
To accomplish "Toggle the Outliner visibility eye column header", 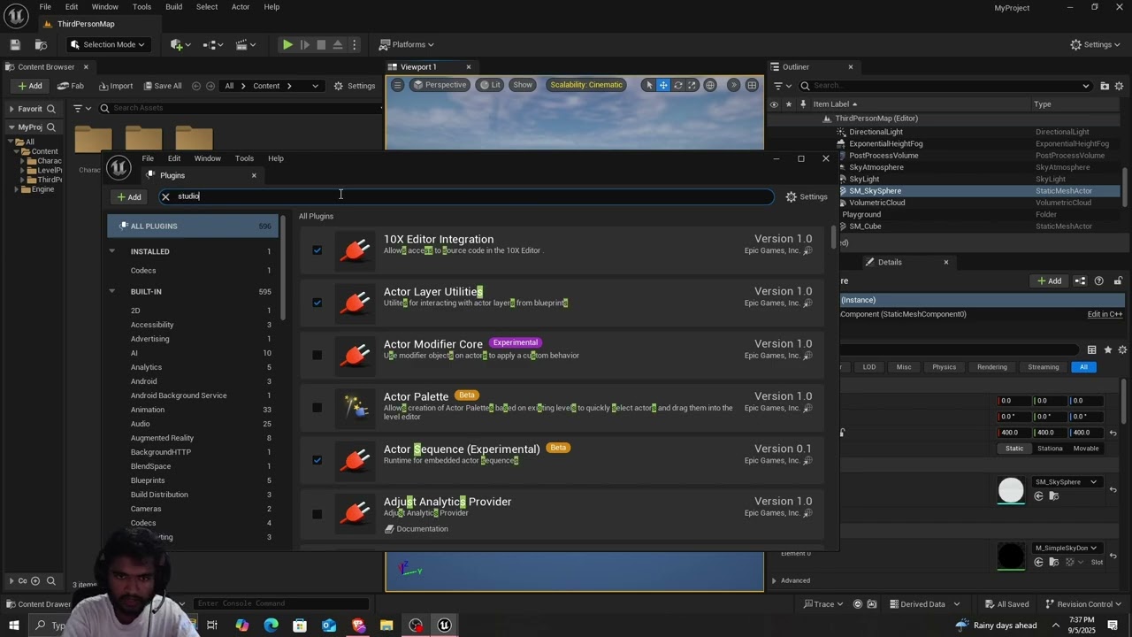I will tap(774, 104).
